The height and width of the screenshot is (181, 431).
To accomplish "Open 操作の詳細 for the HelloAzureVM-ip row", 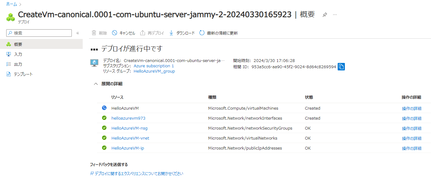I will coord(412,148).
